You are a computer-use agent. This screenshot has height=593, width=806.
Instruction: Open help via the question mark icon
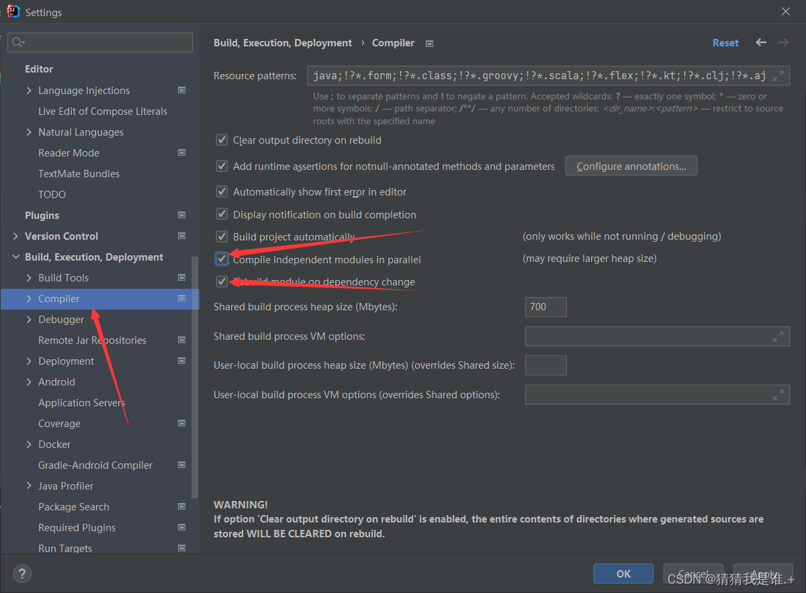(22, 574)
